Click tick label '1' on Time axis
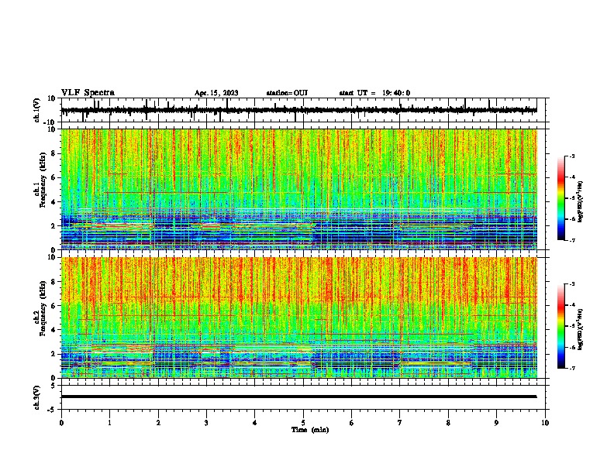The width and height of the screenshot is (614, 474). click(x=110, y=423)
